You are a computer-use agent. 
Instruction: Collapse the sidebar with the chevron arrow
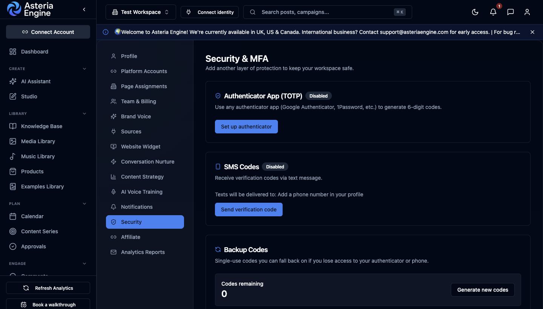point(84,9)
